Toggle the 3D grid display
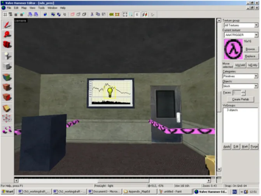The image size is (261, 196). click(11, 15)
